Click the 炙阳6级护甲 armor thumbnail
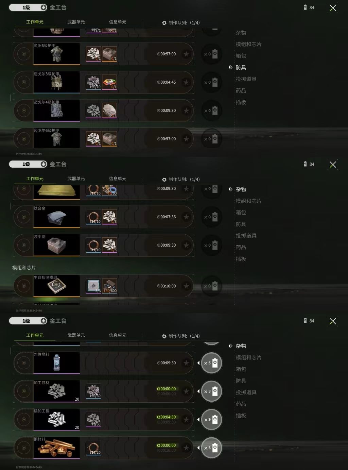 click(56, 54)
